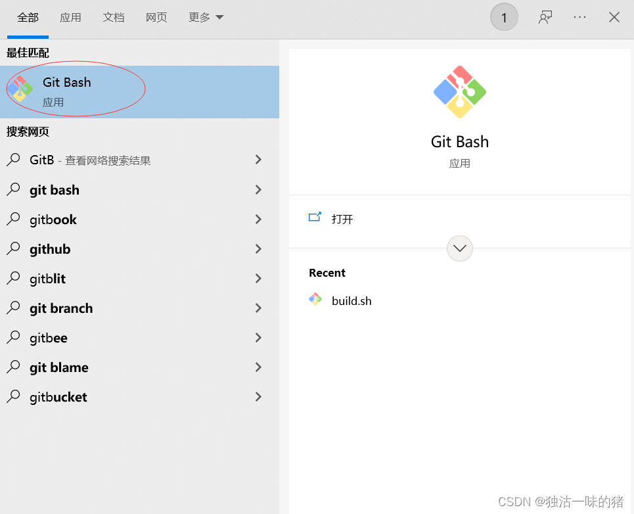The height and width of the screenshot is (514, 634).
Task: Open the 更多 dropdown menu
Action: point(206,18)
